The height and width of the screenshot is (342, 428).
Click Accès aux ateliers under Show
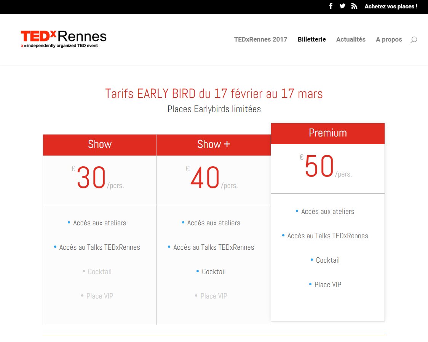(x=99, y=223)
